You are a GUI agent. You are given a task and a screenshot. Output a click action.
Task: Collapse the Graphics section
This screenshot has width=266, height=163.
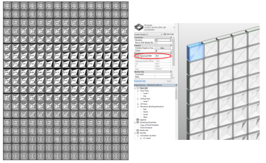pos(171,45)
